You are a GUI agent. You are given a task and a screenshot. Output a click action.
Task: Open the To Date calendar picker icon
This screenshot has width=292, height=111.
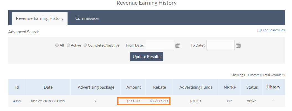pyautogui.click(x=238, y=45)
